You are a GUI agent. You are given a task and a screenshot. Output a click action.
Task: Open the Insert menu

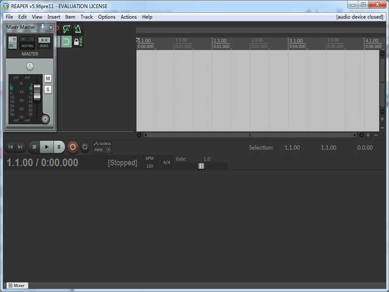coord(53,17)
